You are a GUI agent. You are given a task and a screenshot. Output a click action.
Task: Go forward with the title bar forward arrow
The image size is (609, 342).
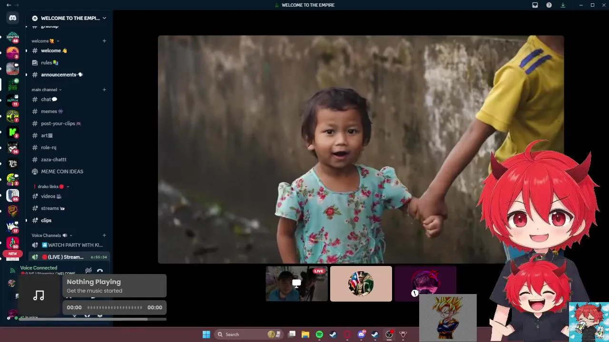click(x=17, y=5)
